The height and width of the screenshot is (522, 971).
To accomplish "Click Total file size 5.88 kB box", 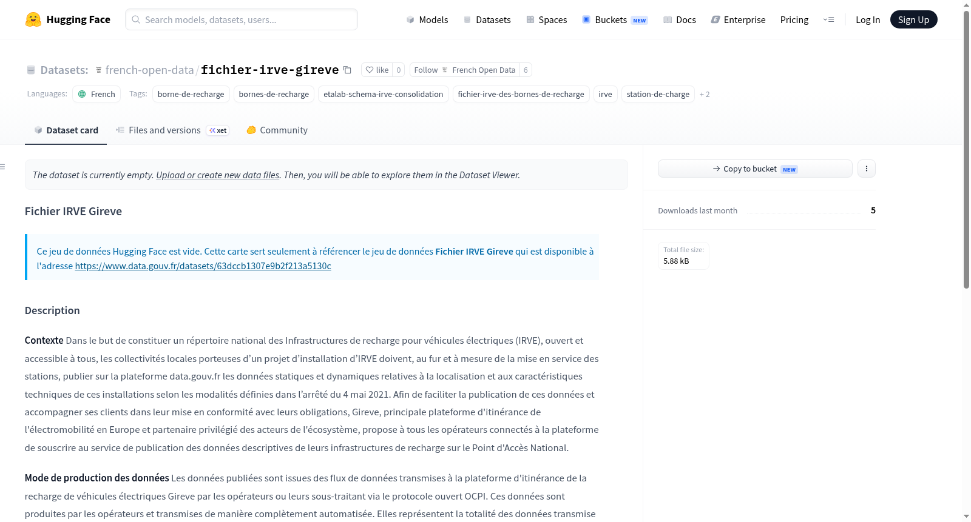I will tap(683, 256).
